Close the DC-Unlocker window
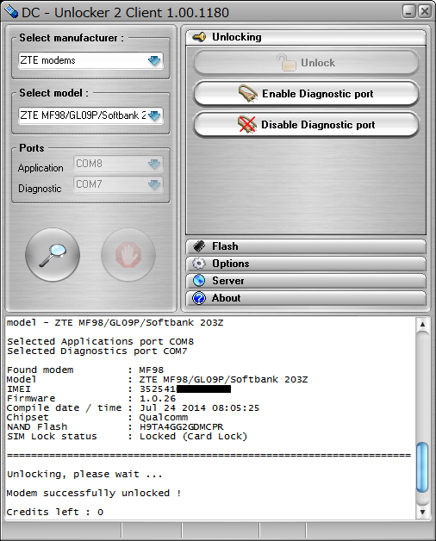 pos(425,11)
